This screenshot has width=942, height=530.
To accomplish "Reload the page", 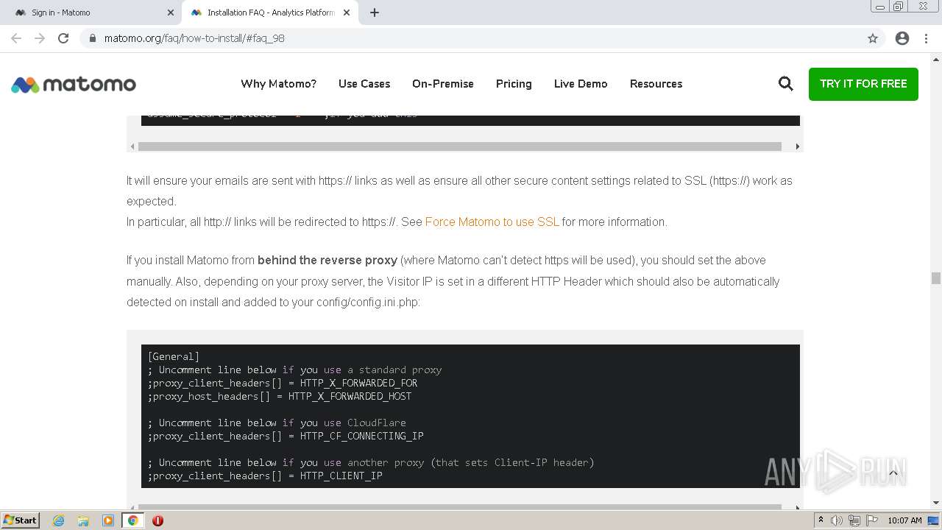I will click(63, 38).
